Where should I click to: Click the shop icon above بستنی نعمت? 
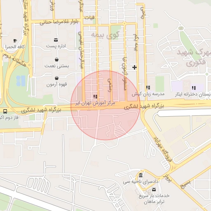[56, 60]
